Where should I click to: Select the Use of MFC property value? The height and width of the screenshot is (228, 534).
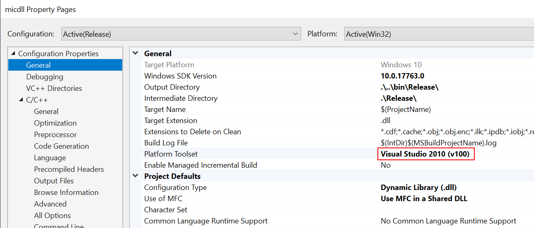[424, 199]
